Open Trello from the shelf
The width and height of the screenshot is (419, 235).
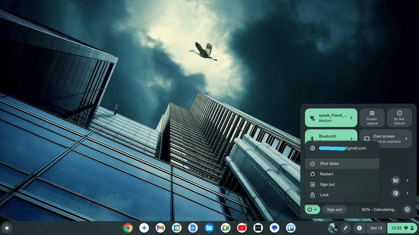pyautogui.click(x=291, y=228)
